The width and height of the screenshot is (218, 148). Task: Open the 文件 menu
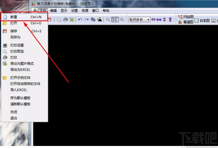(x=43, y=11)
